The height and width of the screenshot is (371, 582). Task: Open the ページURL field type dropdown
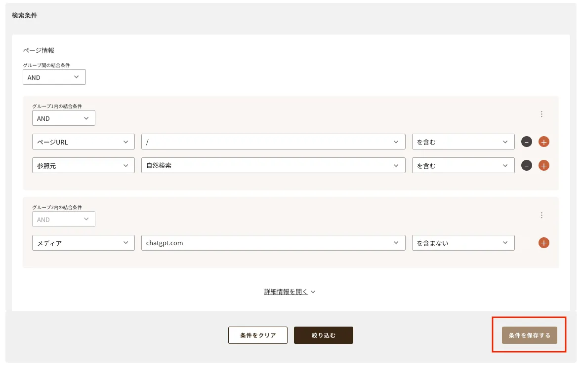[x=83, y=142]
